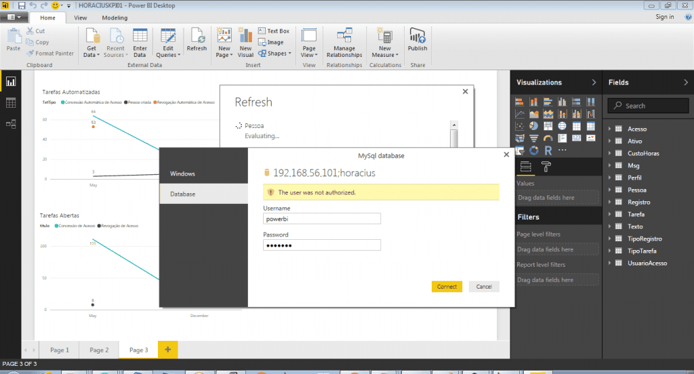Open the Home ribbon tab
The height and width of the screenshot is (374, 694).
[x=48, y=18]
